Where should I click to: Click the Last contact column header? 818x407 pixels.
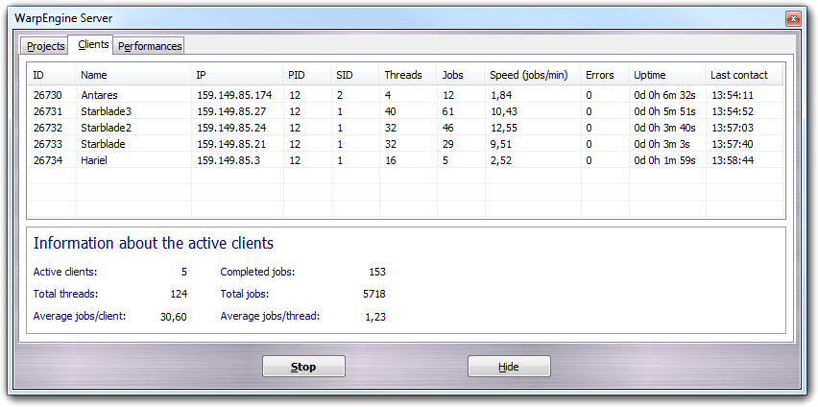tap(743, 75)
